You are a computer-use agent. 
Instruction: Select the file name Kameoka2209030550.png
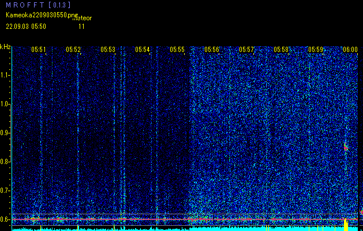click(x=42, y=15)
